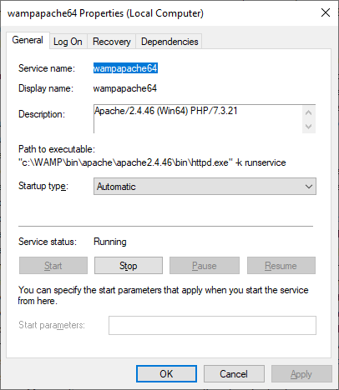
Task: Click the Resume service button
Action: pyautogui.click(x=281, y=266)
